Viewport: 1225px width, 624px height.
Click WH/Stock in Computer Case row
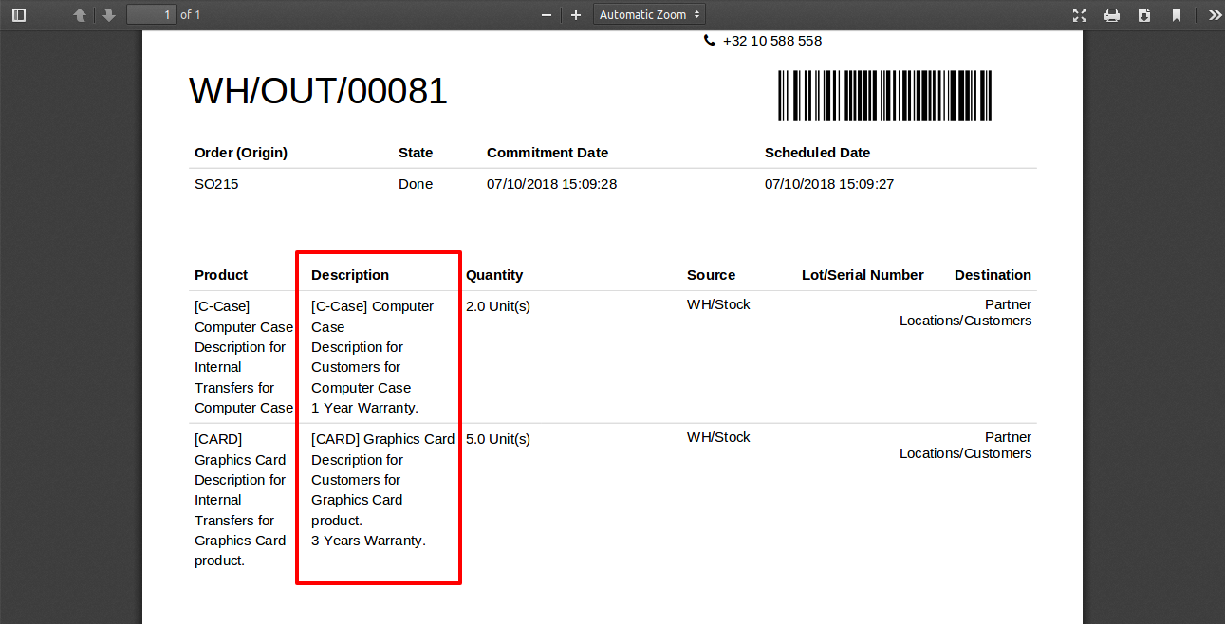(x=718, y=304)
